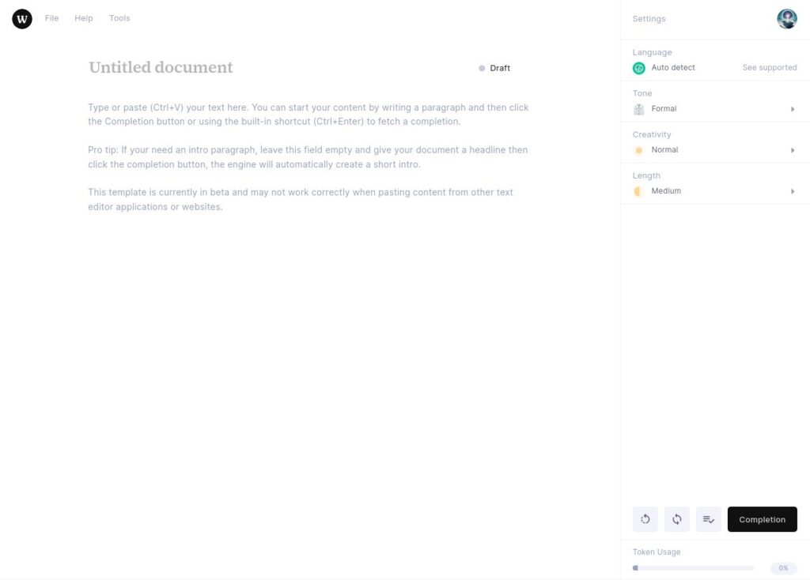Click into the main text editor area
810x580 pixels.
(308, 157)
